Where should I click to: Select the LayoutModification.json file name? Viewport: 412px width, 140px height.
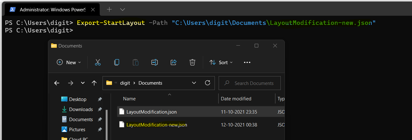[151, 112]
